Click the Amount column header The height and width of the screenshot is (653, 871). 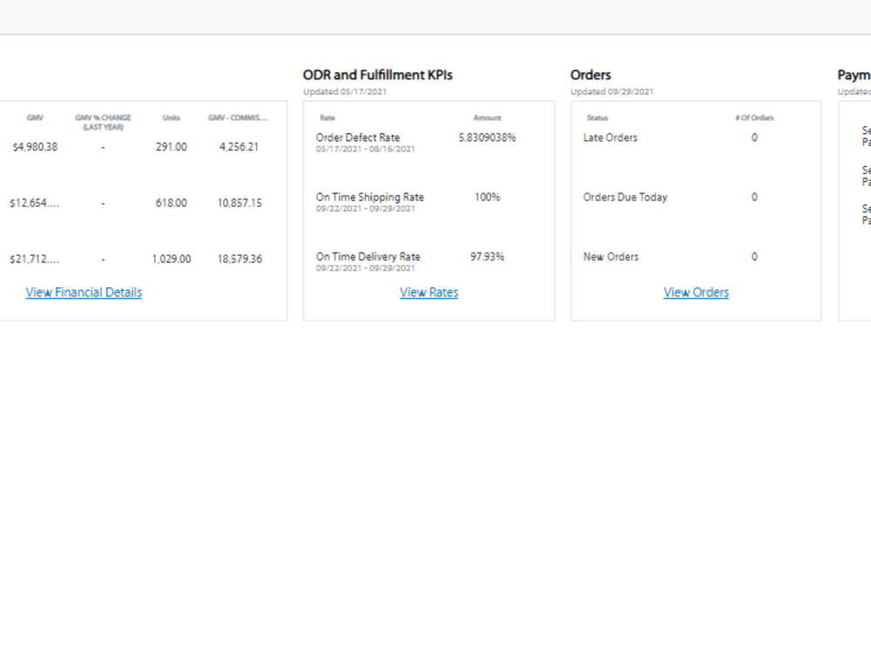click(x=487, y=118)
